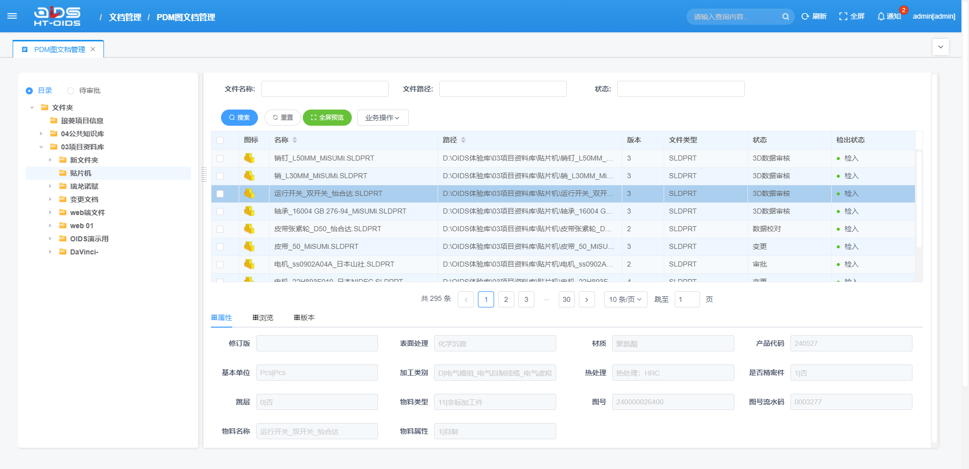The width and height of the screenshot is (969, 469).
Task: Sort the table by the 名称 column arrows
Action: click(x=294, y=140)
